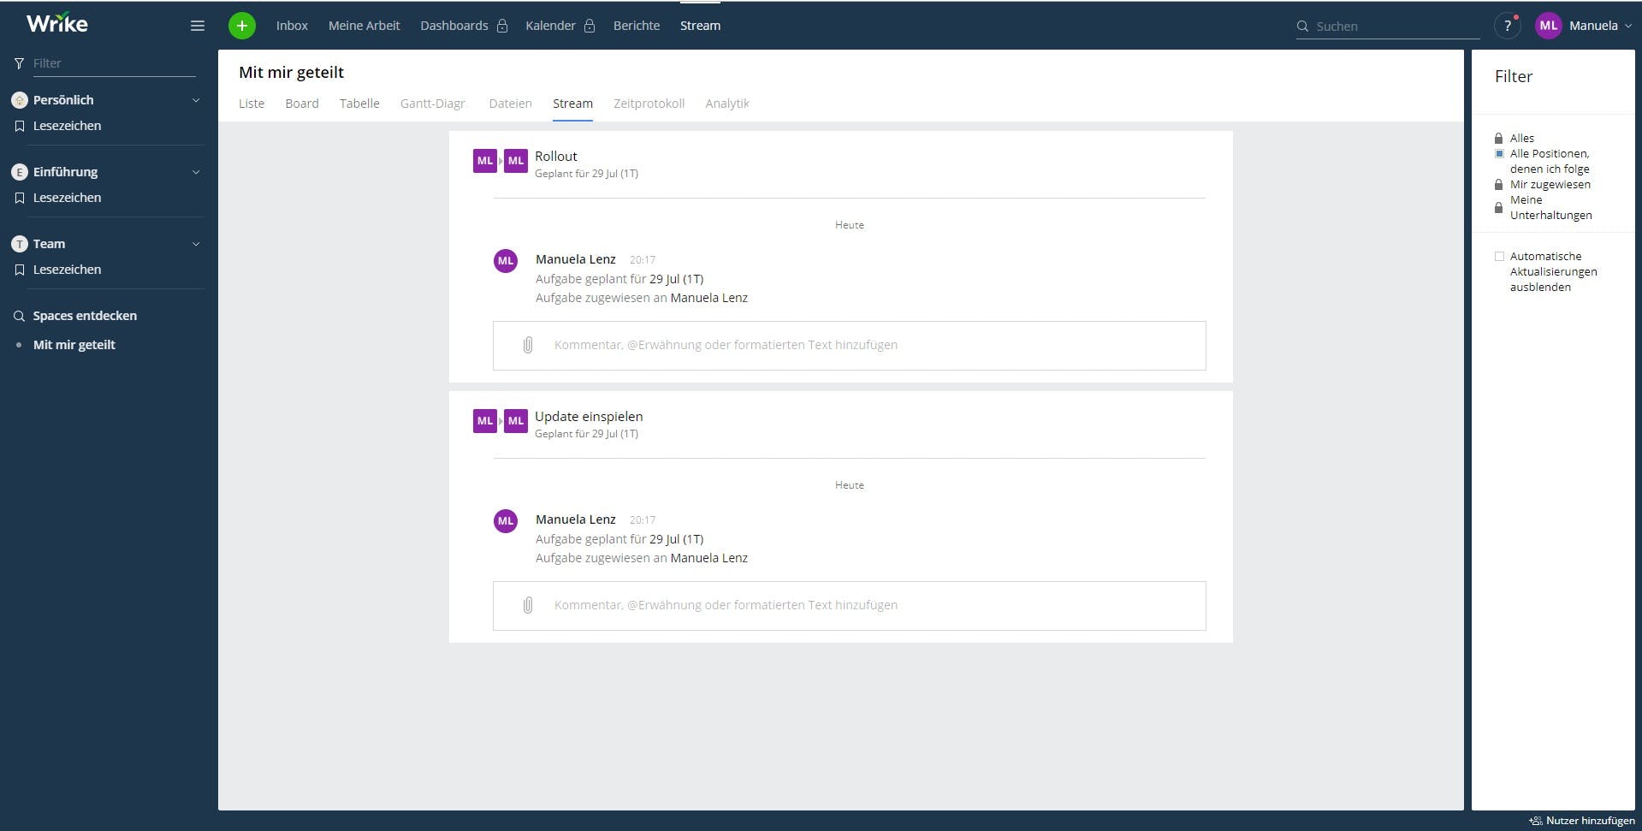This screenshot has width=1642, height=831.
Task: Click the Filter icon above the sidebar
Action: (x=18, y=62)
